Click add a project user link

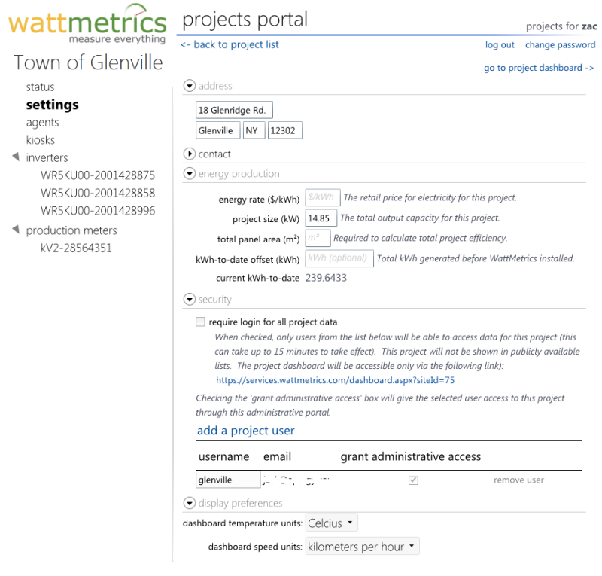(x=246, y=431)
